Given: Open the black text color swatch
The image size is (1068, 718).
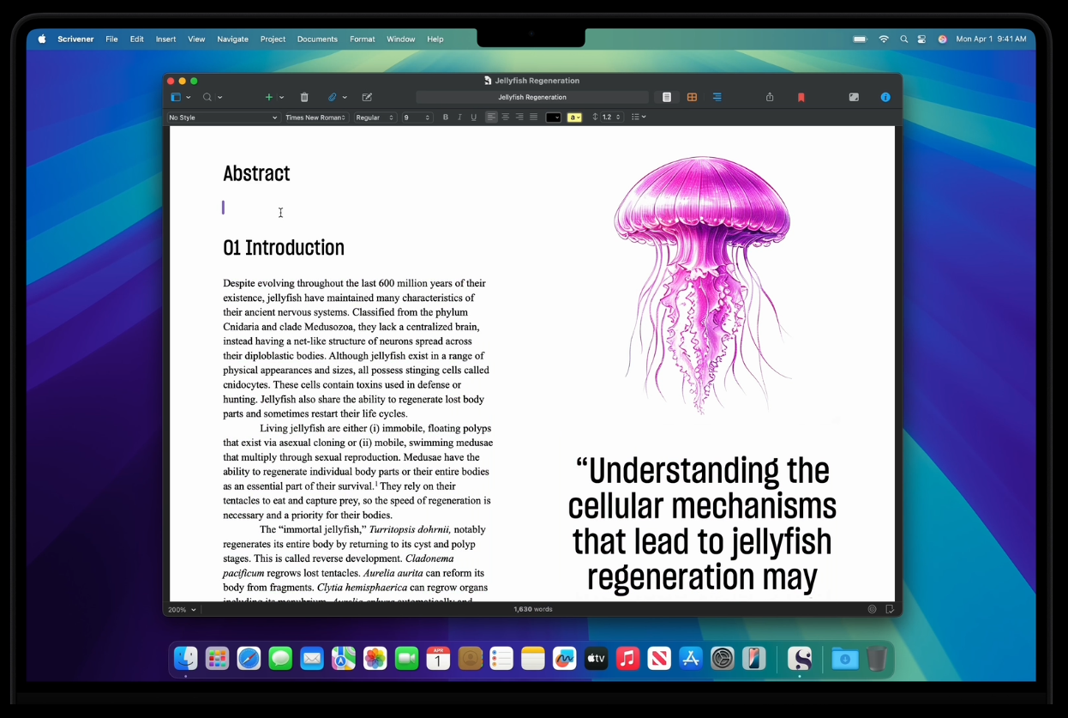Looking at the screenshot, I should (x=554, y=118).
